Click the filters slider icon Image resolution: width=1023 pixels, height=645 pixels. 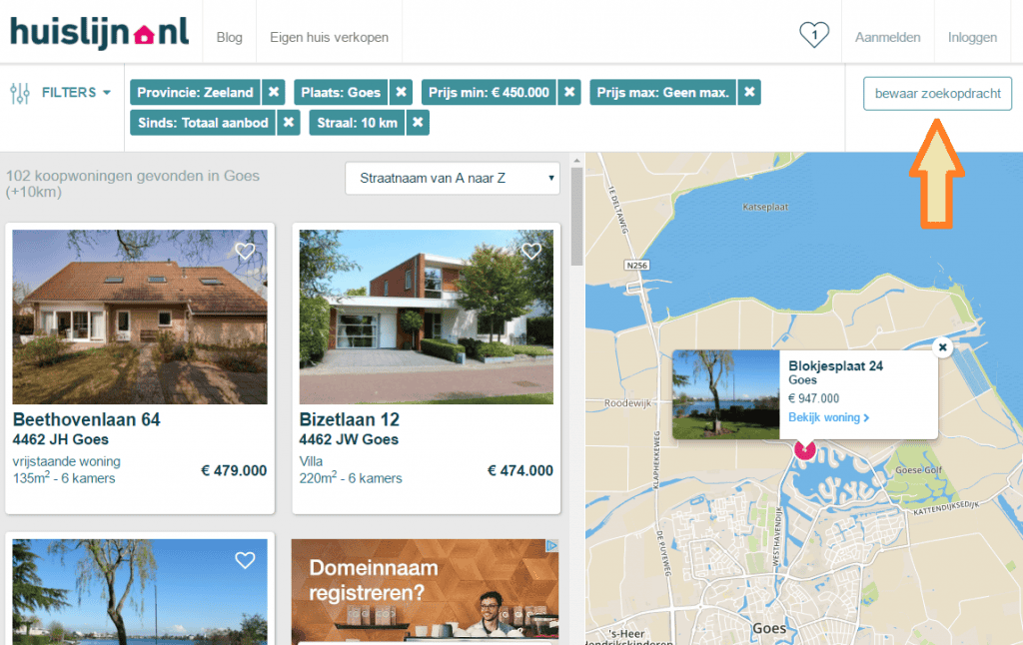click(x=20, y=93)
